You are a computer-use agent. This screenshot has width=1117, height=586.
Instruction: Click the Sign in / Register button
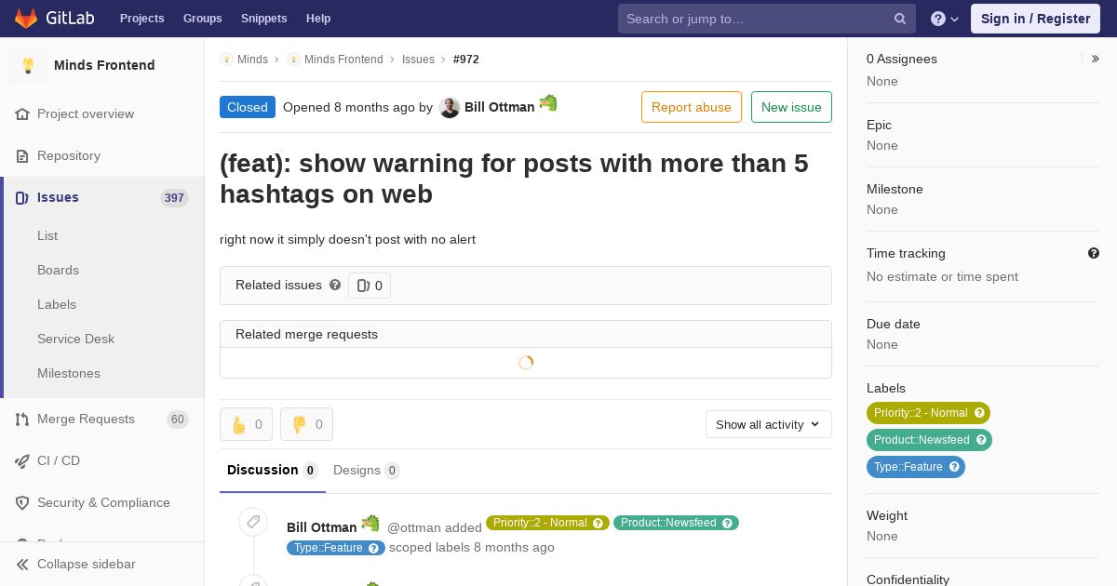tap(1035, 19)
